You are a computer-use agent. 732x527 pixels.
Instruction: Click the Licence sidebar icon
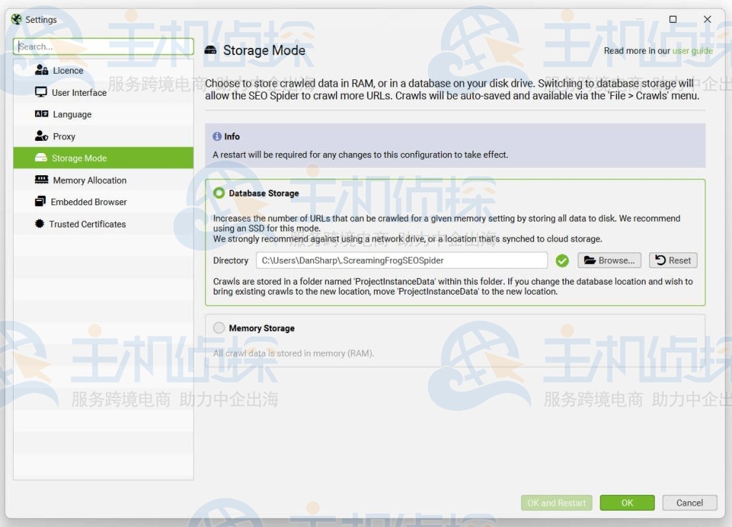tap(41, 71)
